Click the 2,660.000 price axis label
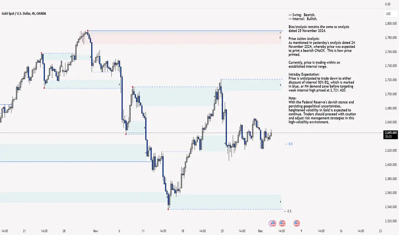The image size is (399, 235). tap(390, 122)
